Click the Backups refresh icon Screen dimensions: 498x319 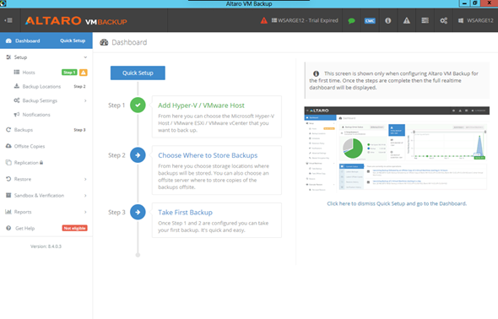click(8, 129)
